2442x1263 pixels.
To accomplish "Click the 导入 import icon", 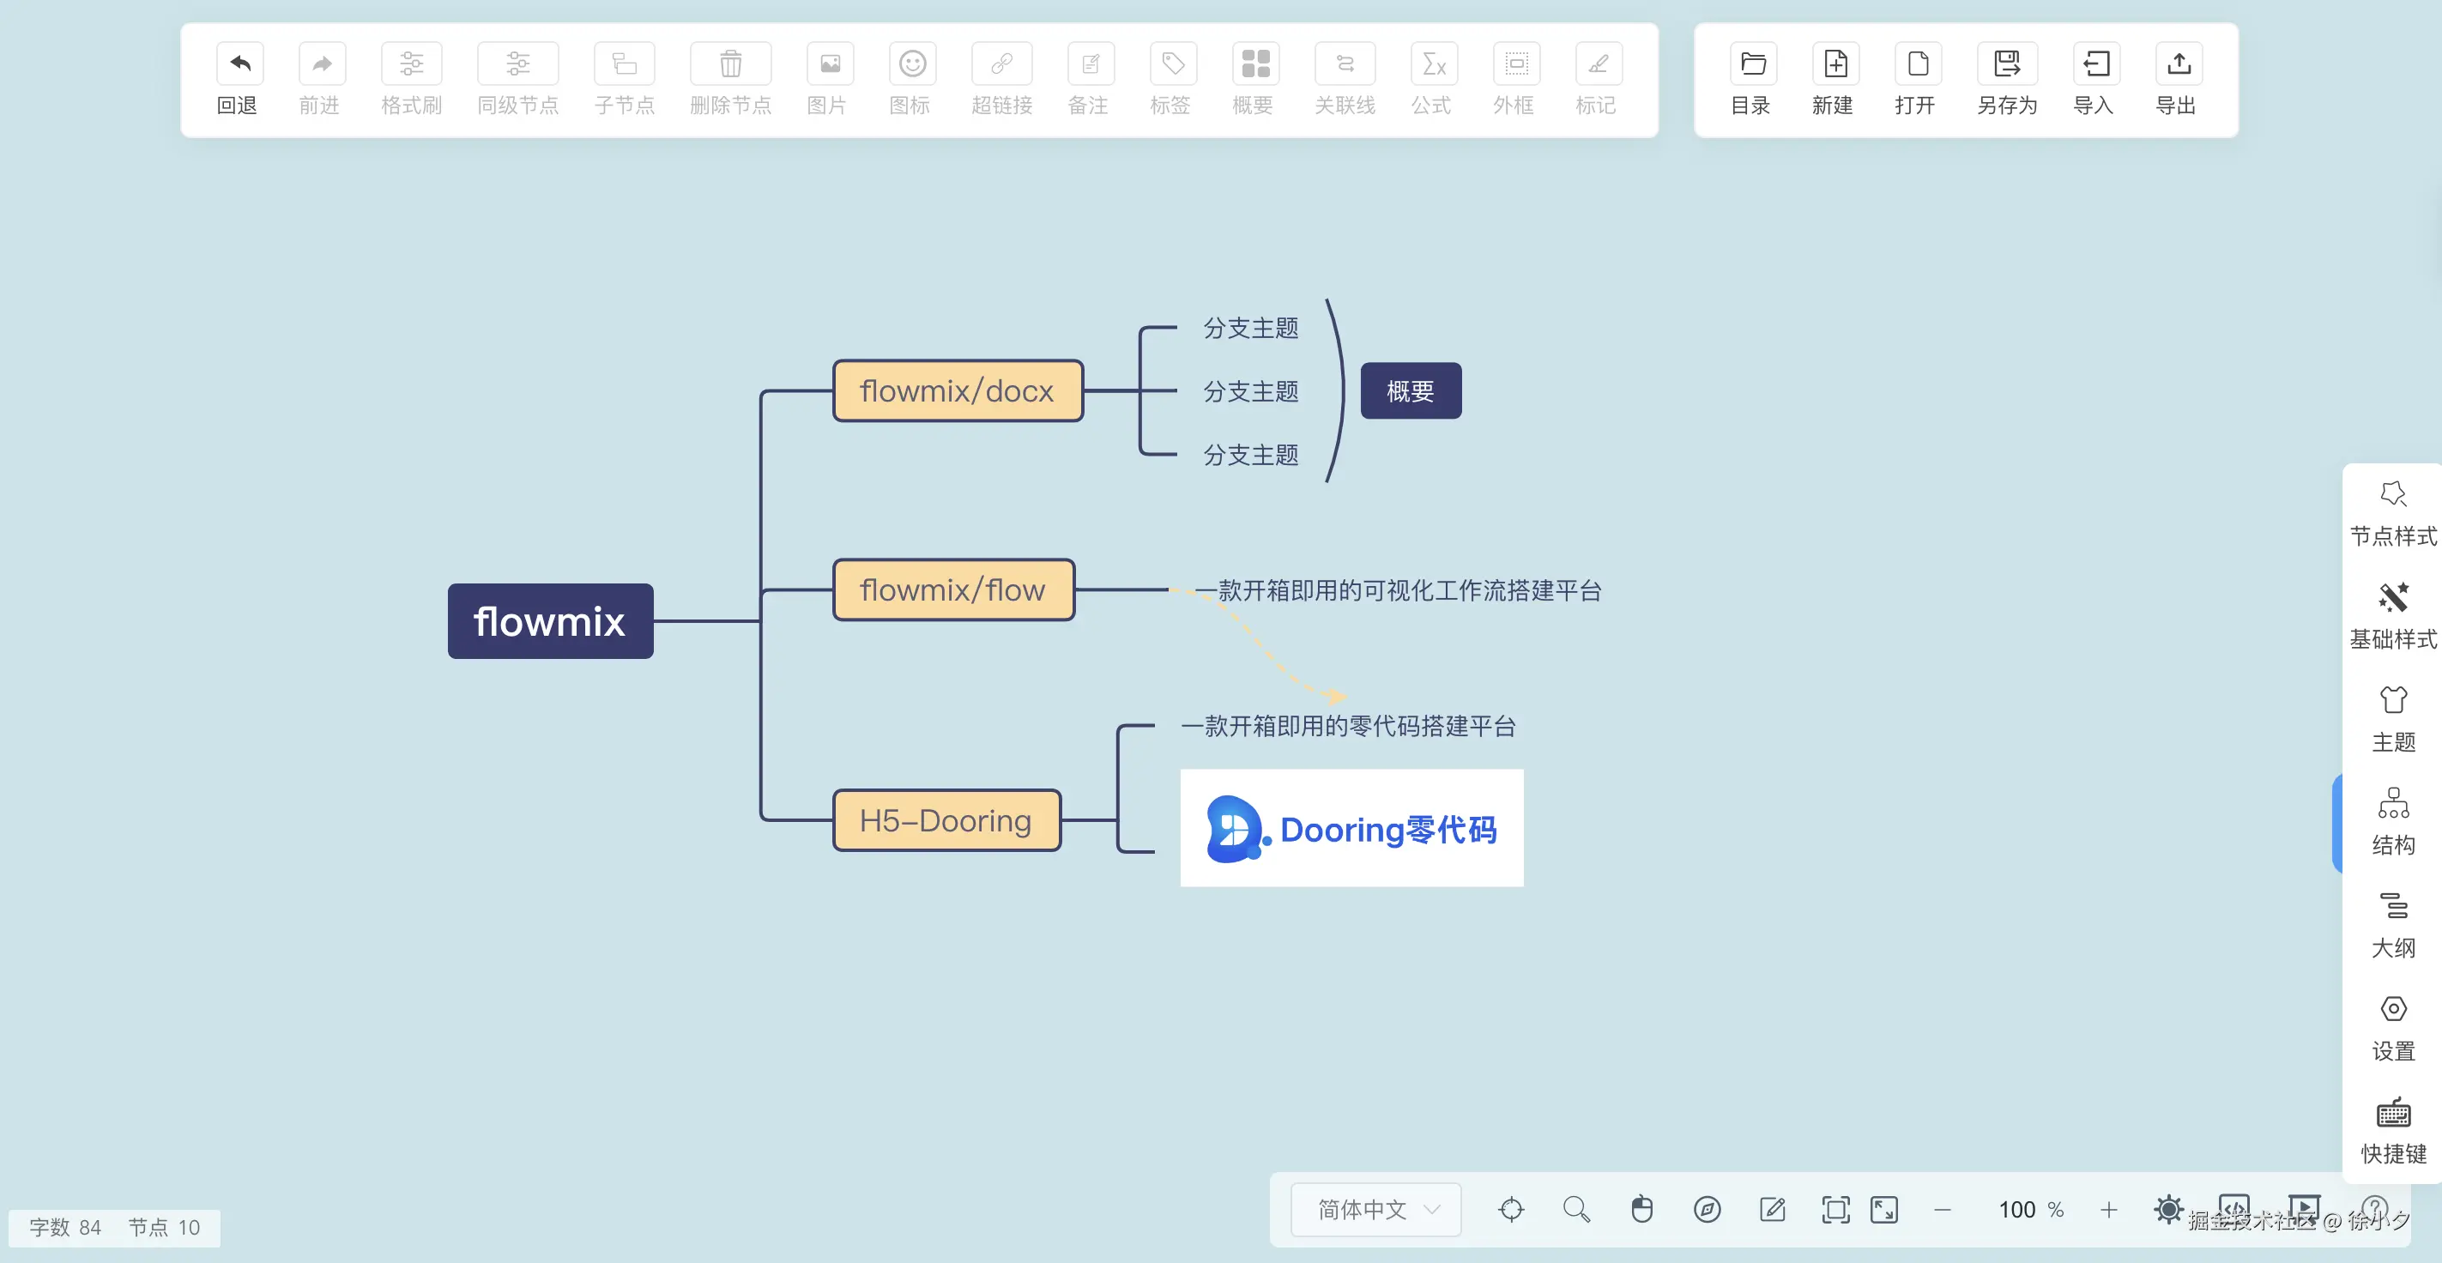I will (x=2095, y=64).
